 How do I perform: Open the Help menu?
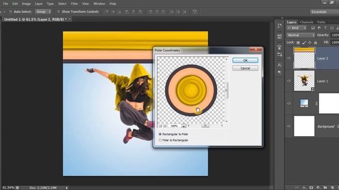coord(113,4)
